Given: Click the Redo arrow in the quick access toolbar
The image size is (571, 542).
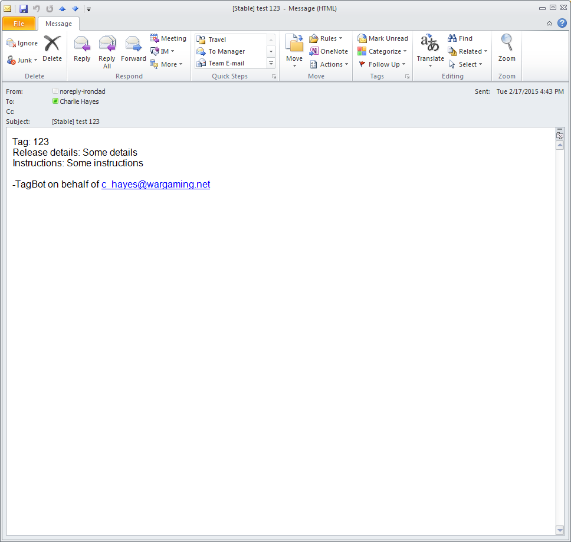Looking at the screenshot, I should [x=49, y=8].
